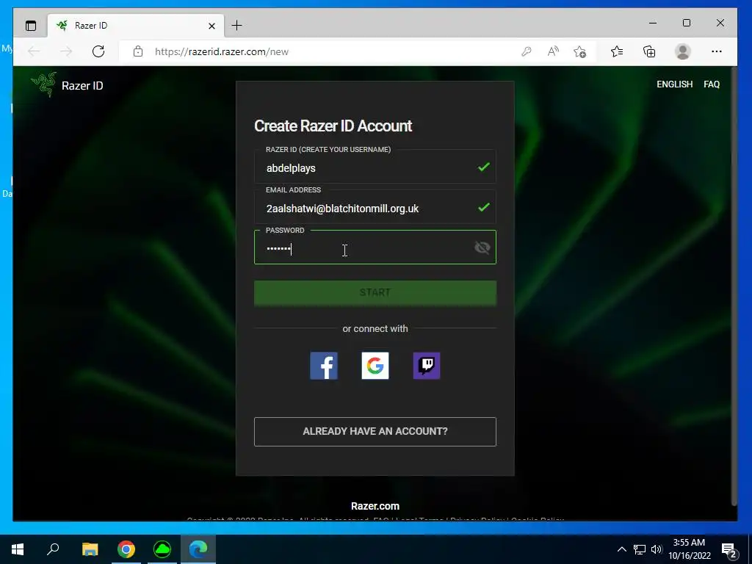
Task: Open the Collections panel
Action: pyautogui.click(x=649, y=51)
